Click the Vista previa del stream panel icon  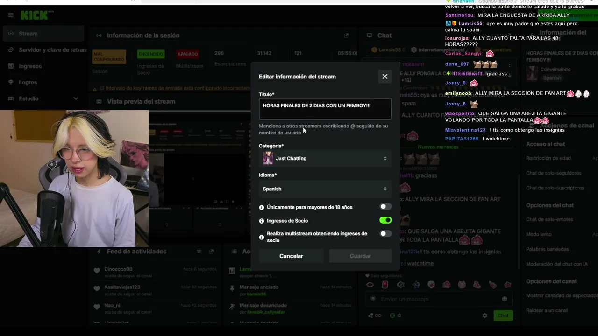pyautogui.click(x=99, y=101)
